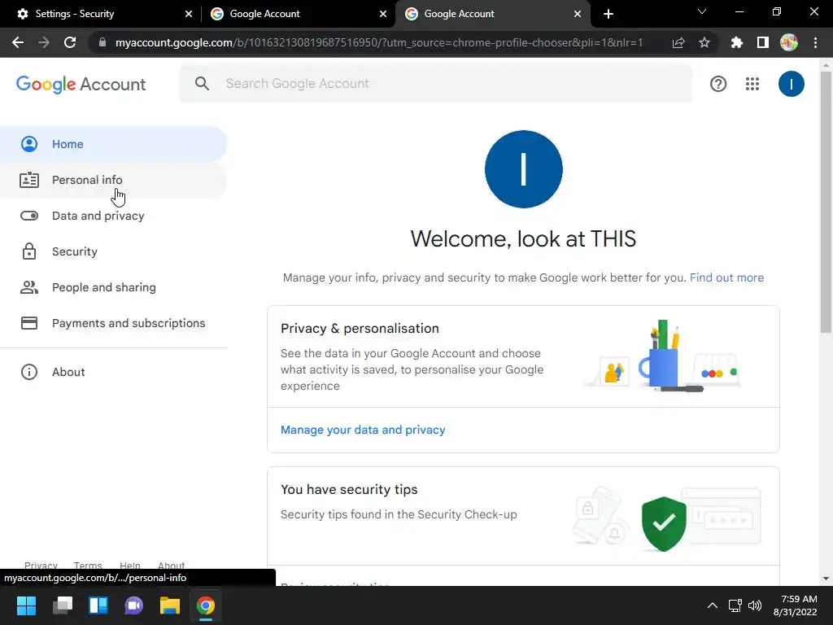Click the search magnifier icon
The height and width of the screenshot is (625, 833).
pyautogui.click(x=202, y=84)
